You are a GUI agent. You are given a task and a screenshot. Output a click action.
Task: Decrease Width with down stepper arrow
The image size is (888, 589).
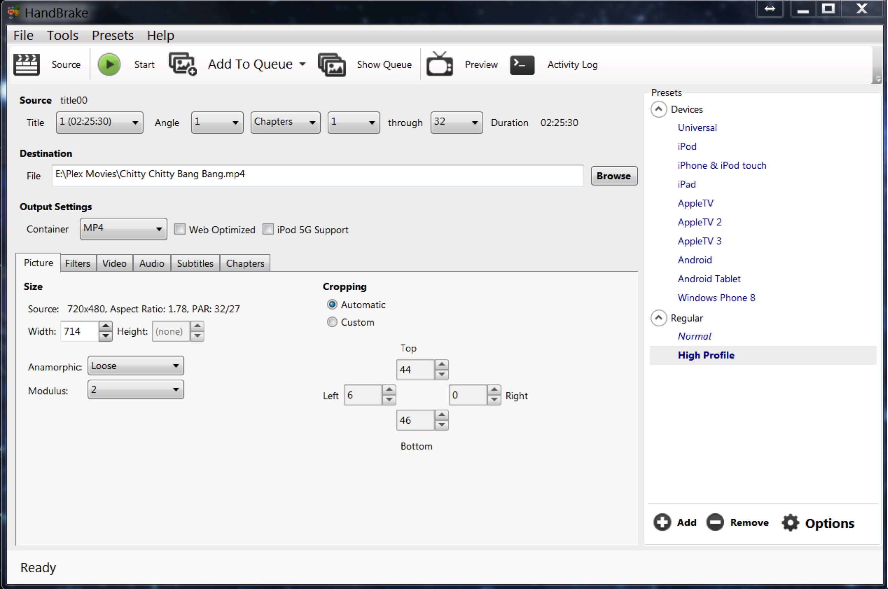(106, 336)
